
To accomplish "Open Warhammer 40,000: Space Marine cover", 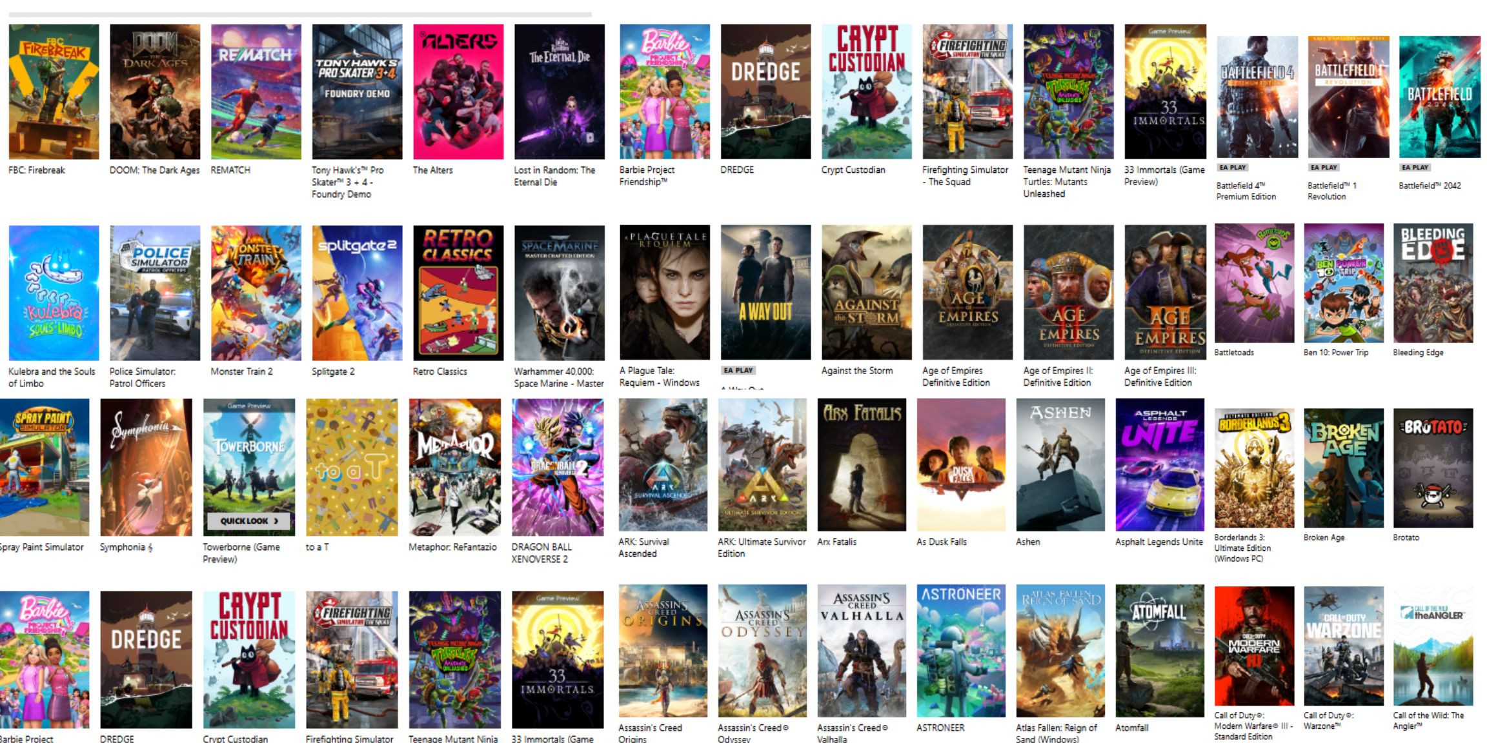I will 560,293.
